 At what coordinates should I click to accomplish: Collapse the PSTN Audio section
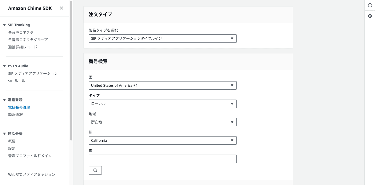point(4,66)
